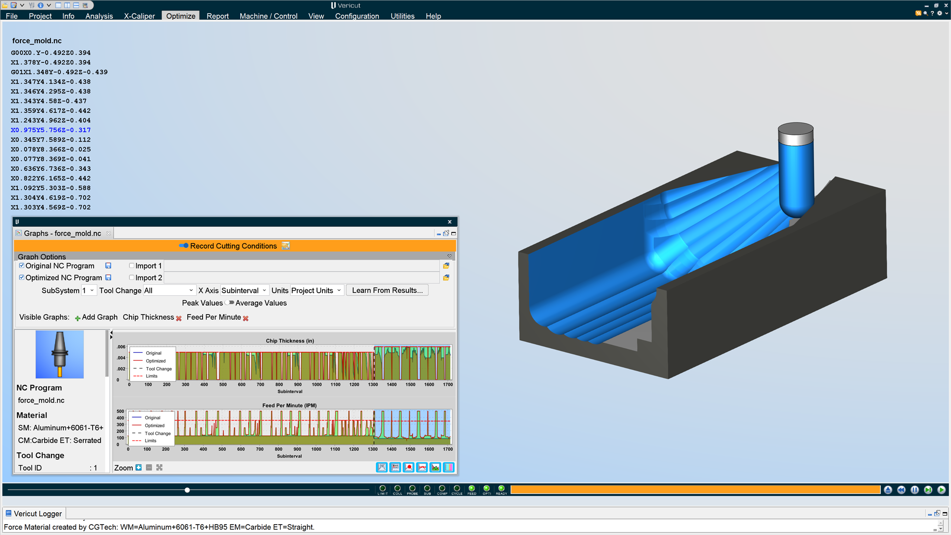Open the Machine / Control menu

pos(268,16)
